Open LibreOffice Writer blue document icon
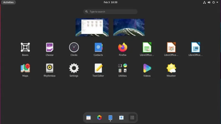 tap(196, 48)
